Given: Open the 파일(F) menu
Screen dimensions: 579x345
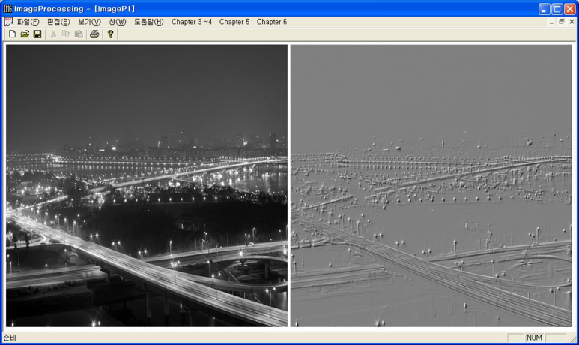Looking at the screenshot, I should [x=28, y=22].
